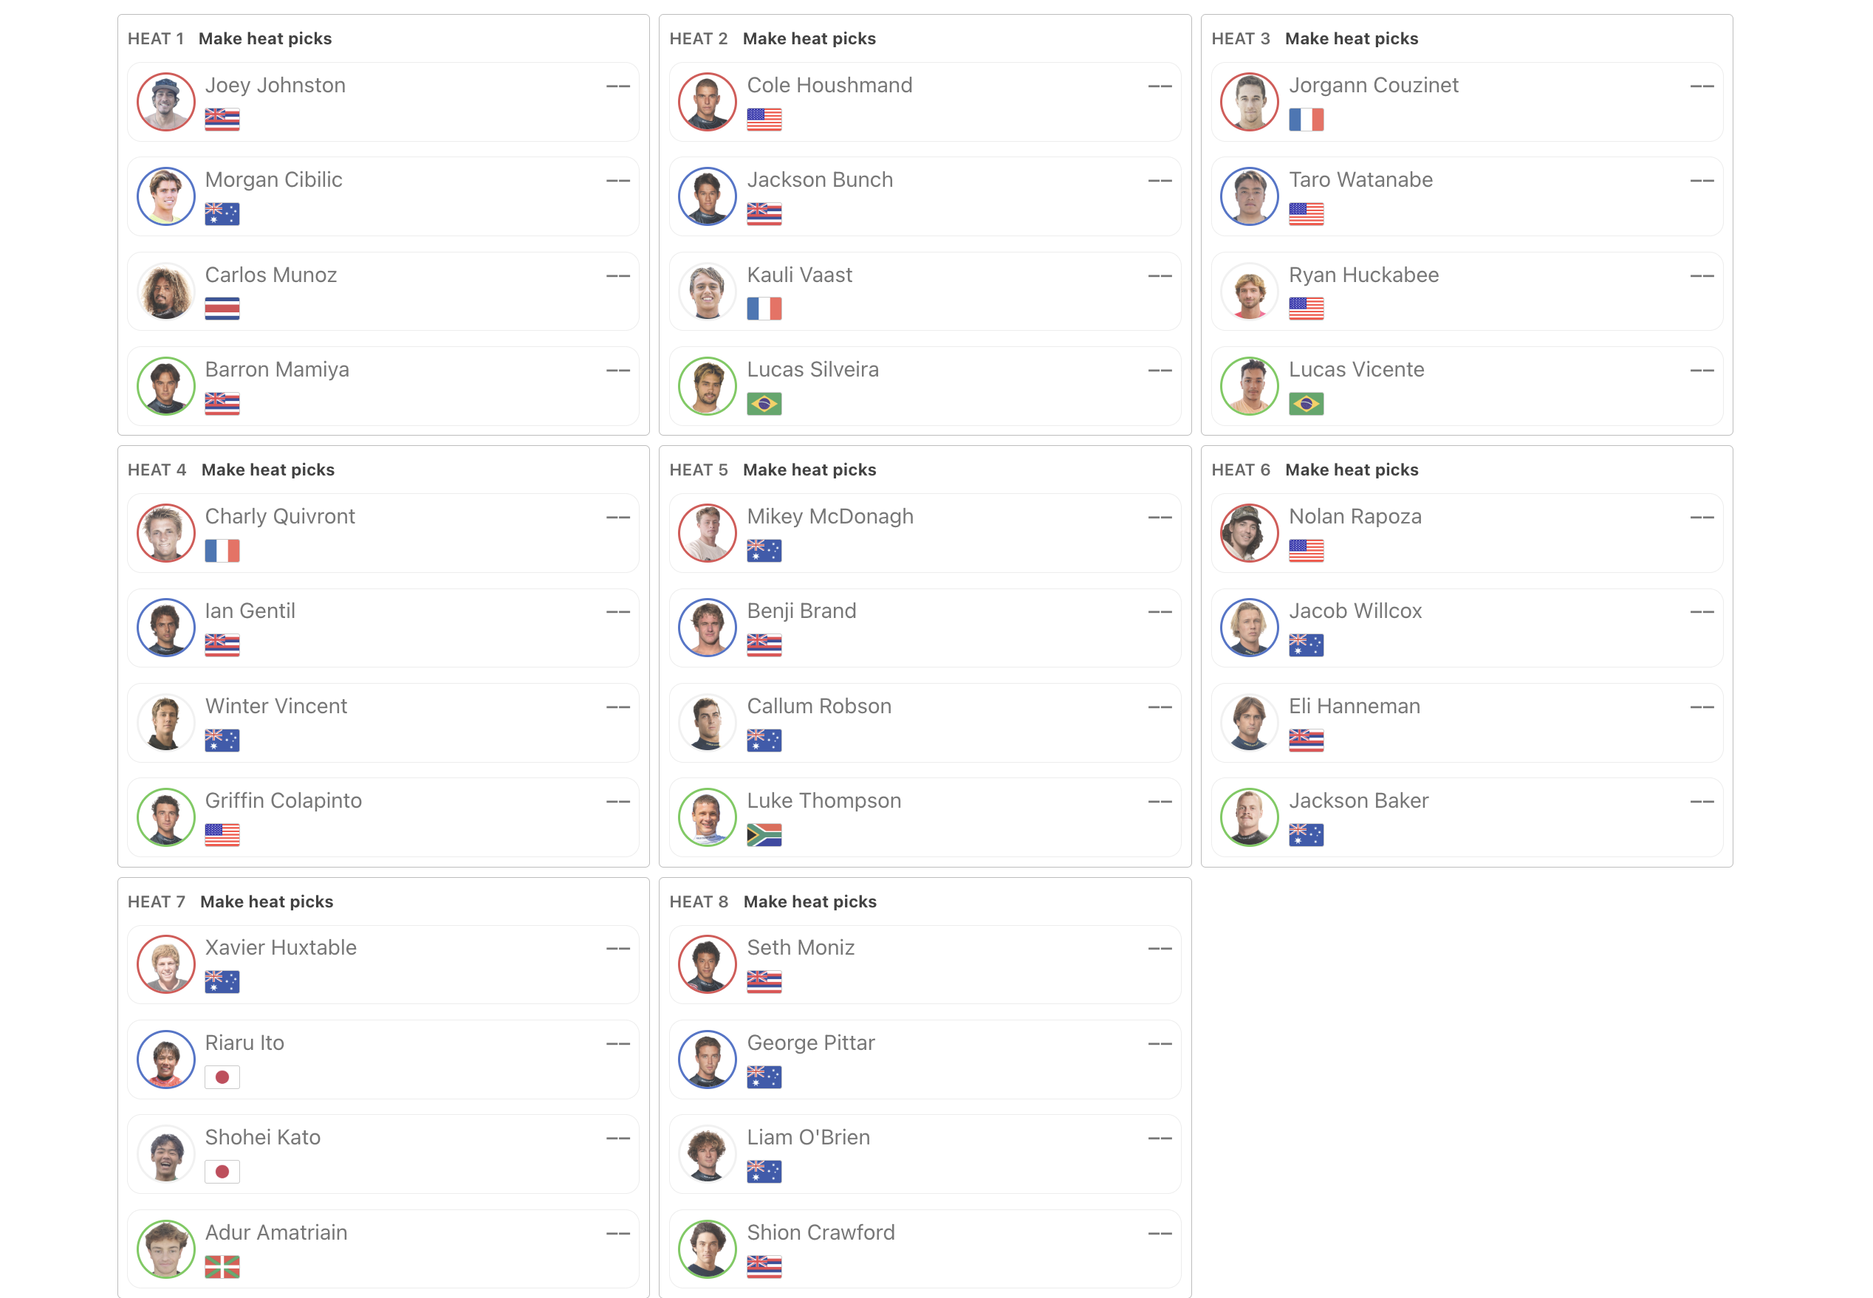Click the France flag under Jorgann Couzinet
The width and height of the screenshot is (1873, 1298).
pyautogui.click(x=1305, y=120)
